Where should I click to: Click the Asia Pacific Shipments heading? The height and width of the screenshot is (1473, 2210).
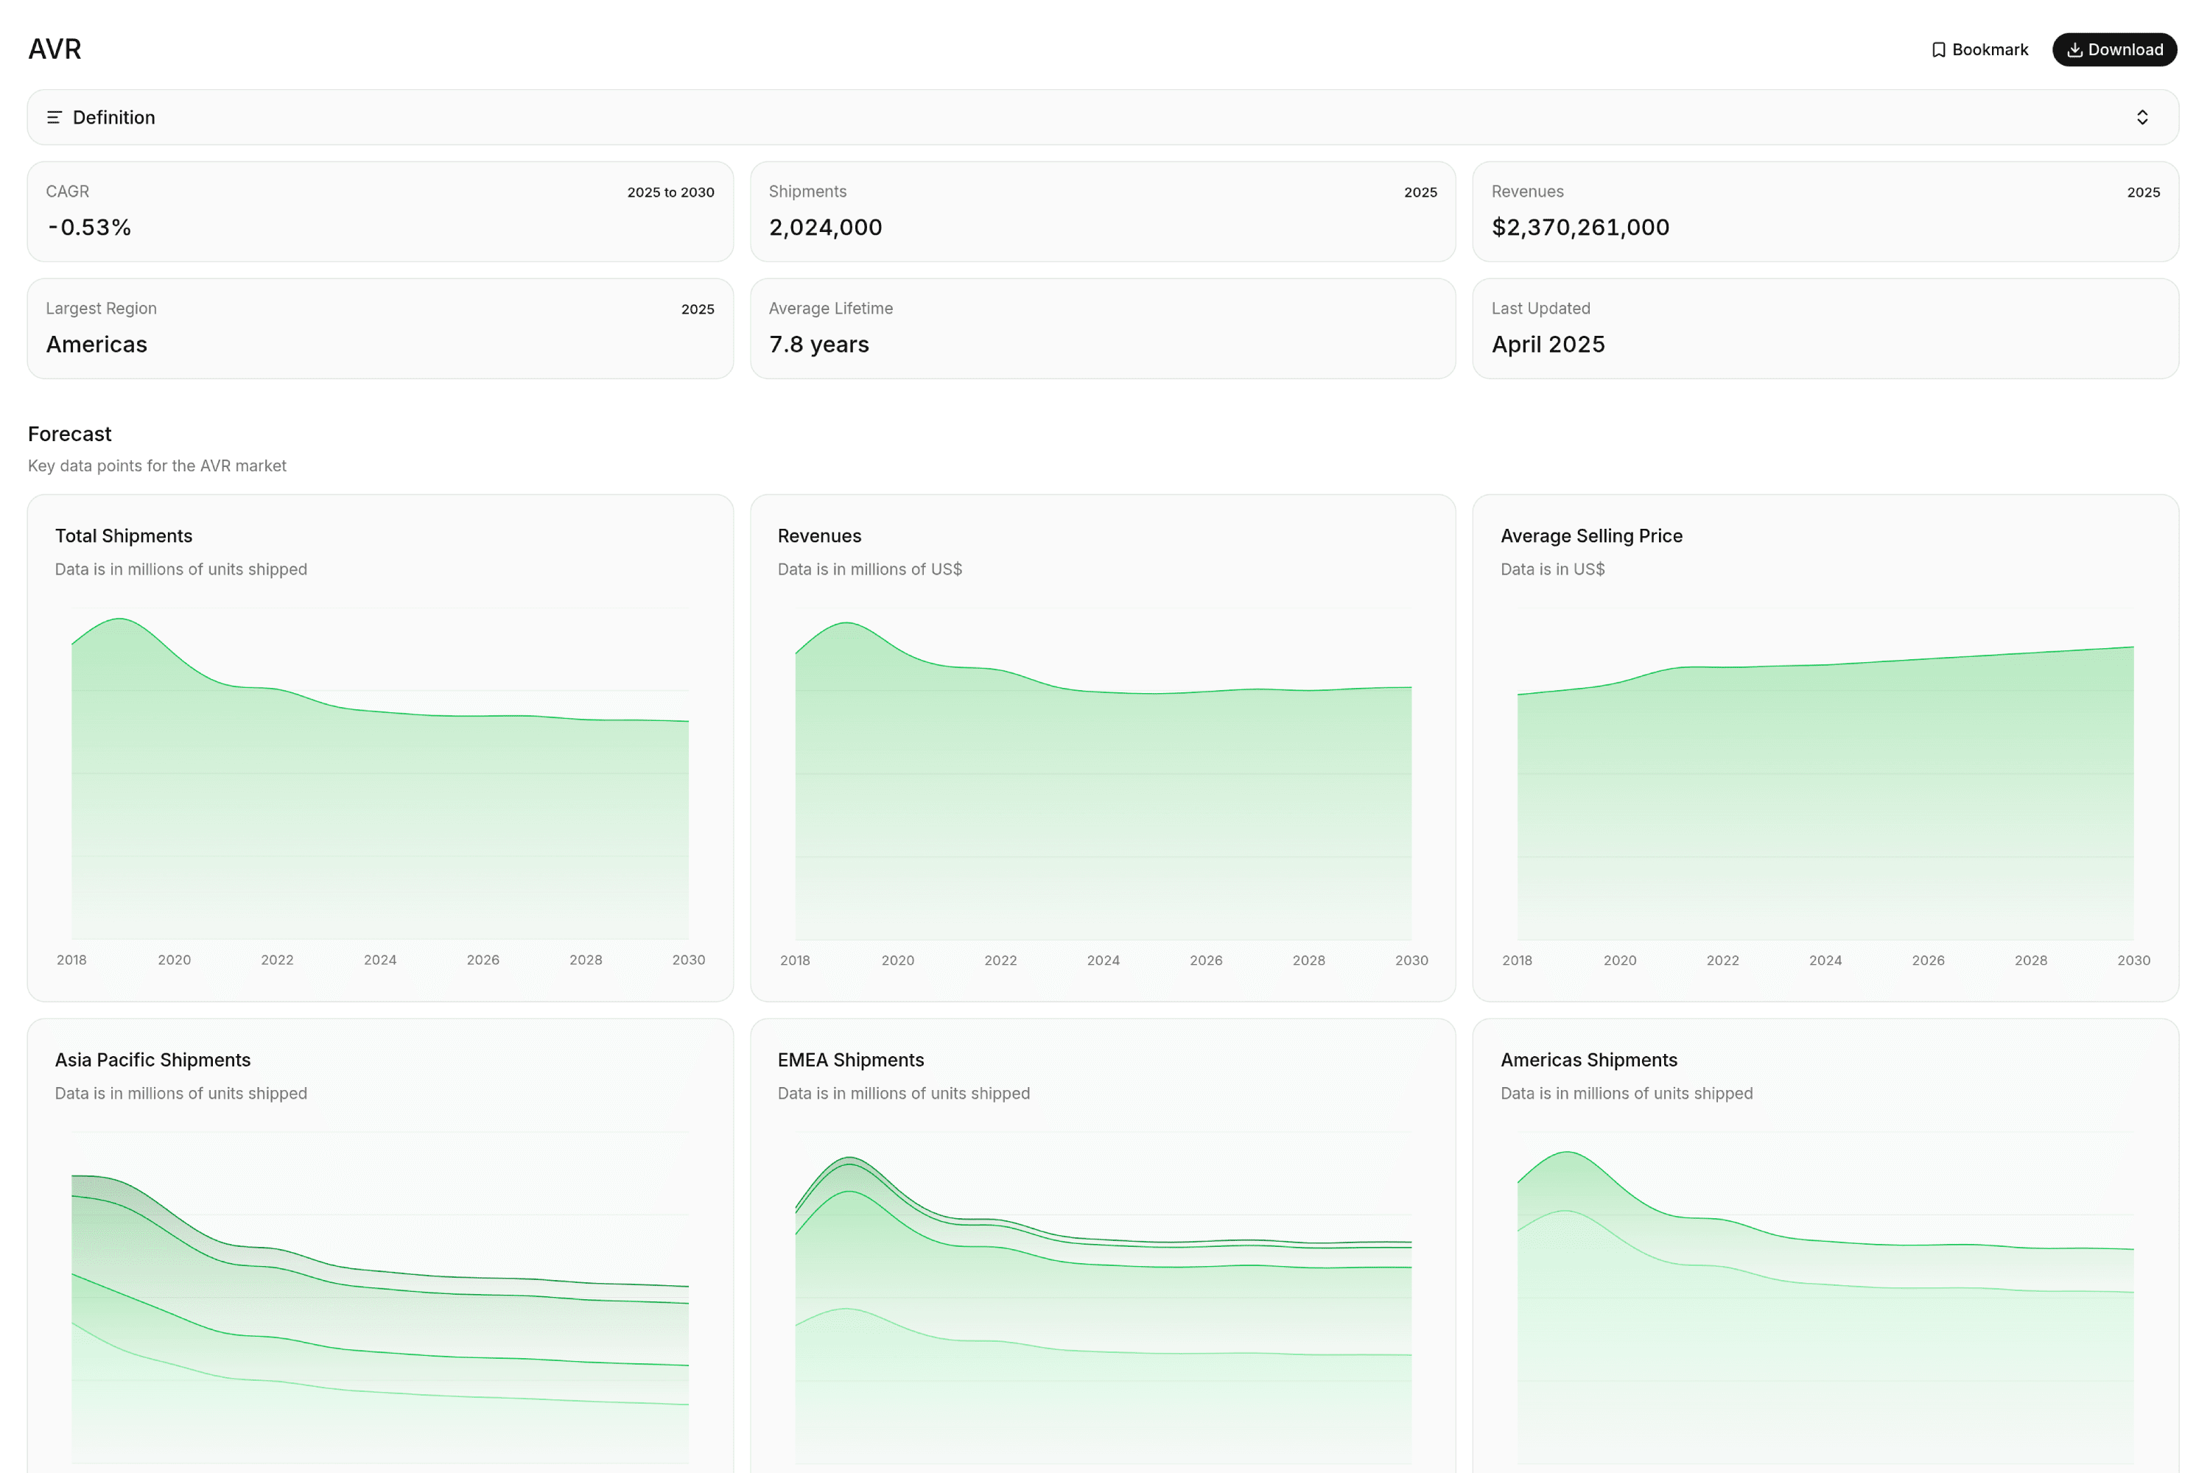point(152,1060)
